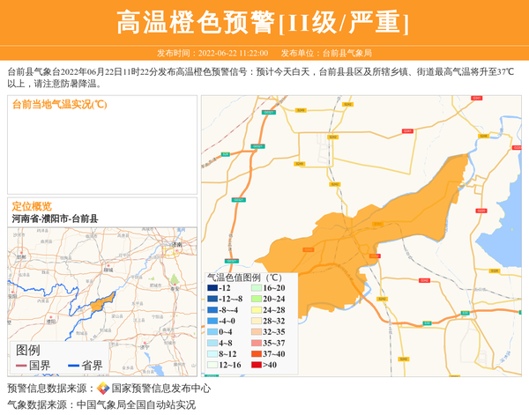529x415 pixels.
Task: Click the red 国界 line symbol in legend
Action: pos(21,366)
